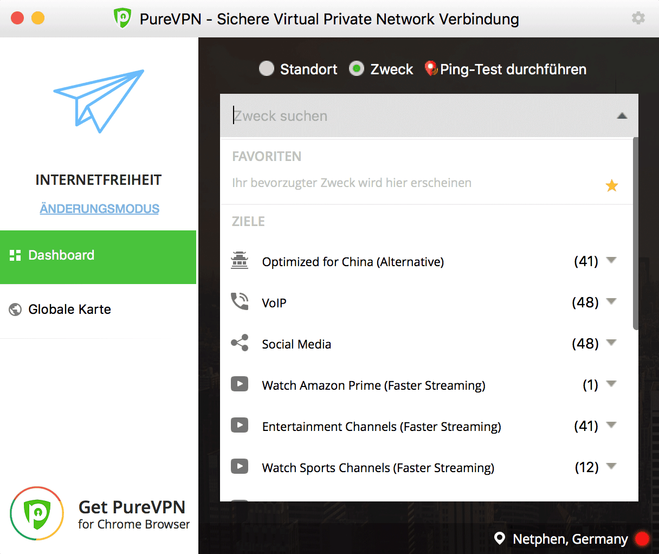Image resolution: width=659 pixels, height=554 pixels.
Task: Expand the VoIP server list arrow
Action: (x=611, y=301)
